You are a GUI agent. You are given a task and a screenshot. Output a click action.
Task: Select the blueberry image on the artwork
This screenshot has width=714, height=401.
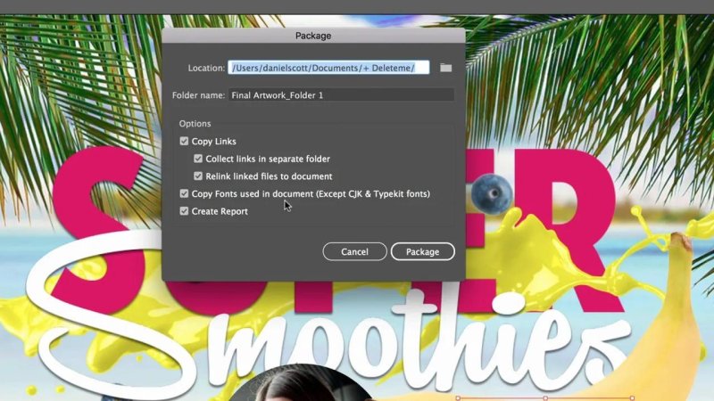[x=492, y=194]
